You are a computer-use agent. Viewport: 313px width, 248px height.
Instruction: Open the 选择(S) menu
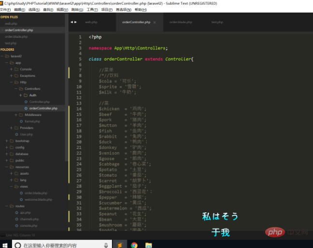[34, 10]
